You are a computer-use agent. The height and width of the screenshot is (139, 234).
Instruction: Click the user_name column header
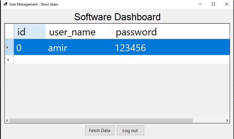pos(79,32)
